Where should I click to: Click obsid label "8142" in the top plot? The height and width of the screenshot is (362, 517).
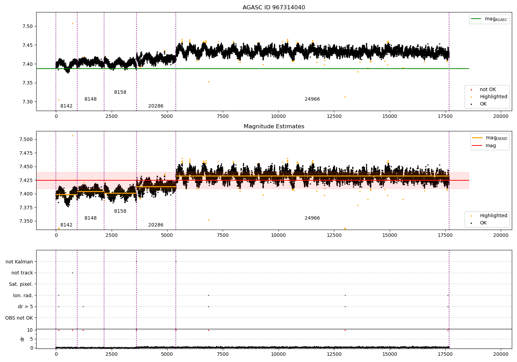pyautogui.click(x=67, y=106)
